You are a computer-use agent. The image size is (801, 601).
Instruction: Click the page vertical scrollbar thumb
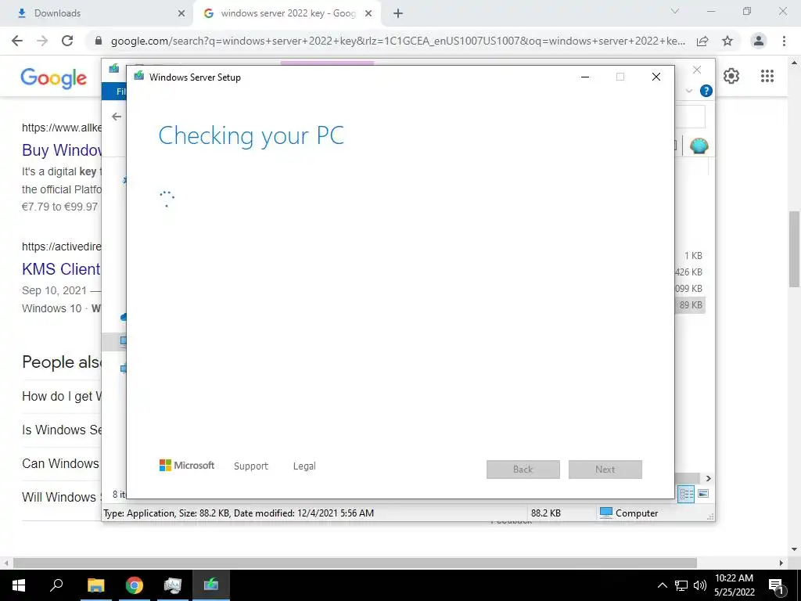795,249
